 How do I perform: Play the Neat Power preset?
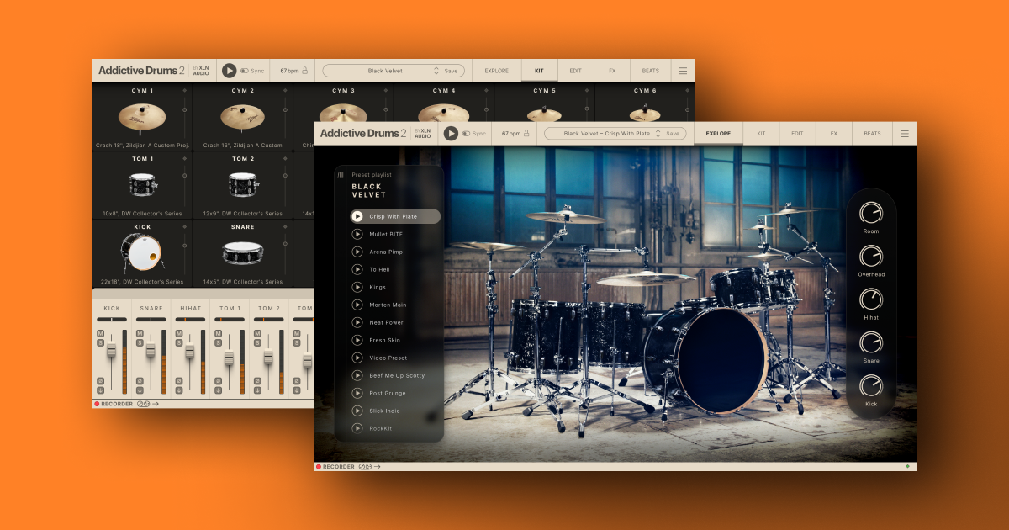click(357, 322)
